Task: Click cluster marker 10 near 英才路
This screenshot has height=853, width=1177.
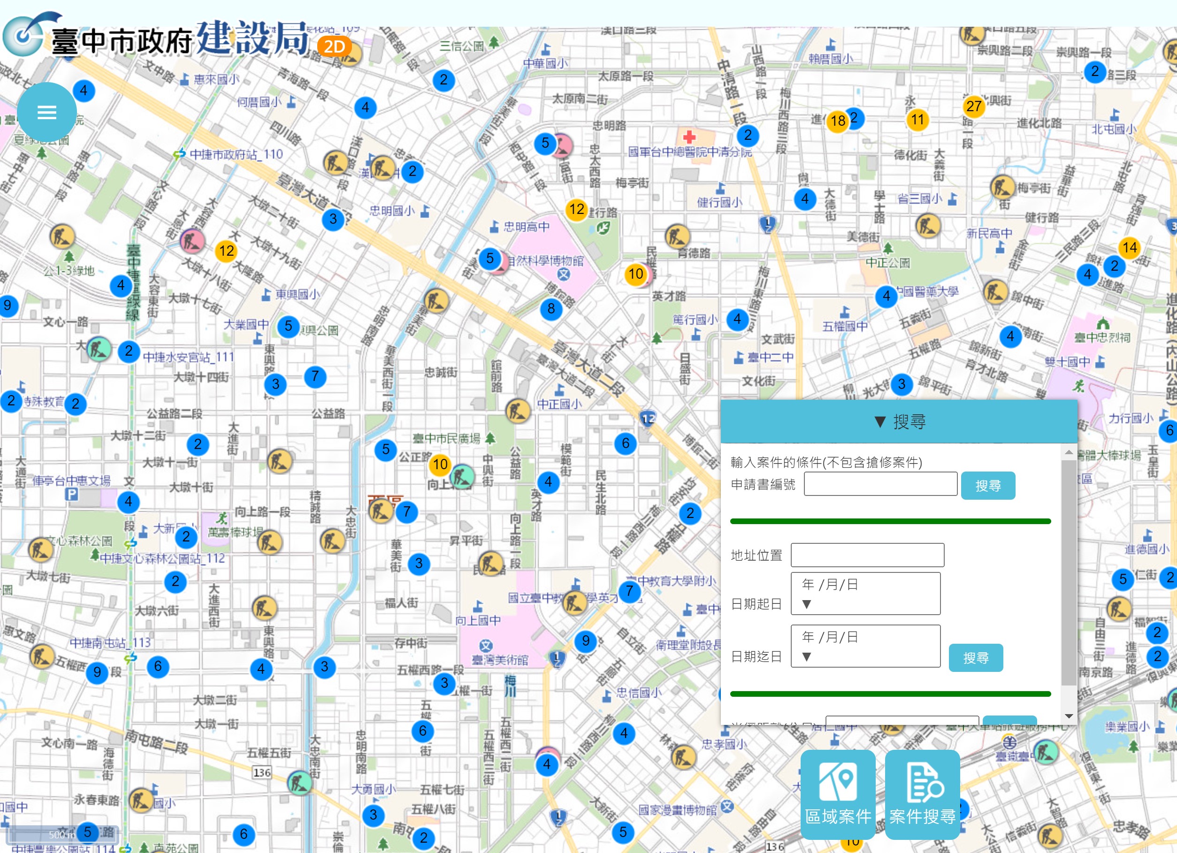Action: tap(636, 274)
